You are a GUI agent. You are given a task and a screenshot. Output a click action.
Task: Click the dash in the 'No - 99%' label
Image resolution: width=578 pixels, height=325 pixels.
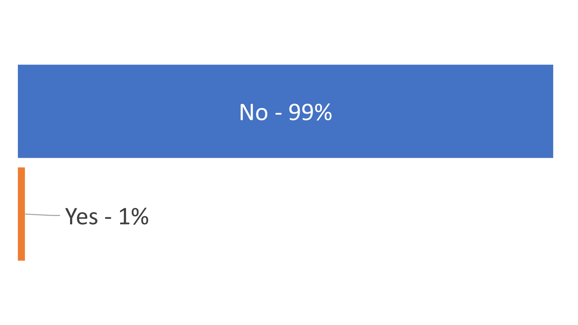click(x=278, y=114)
